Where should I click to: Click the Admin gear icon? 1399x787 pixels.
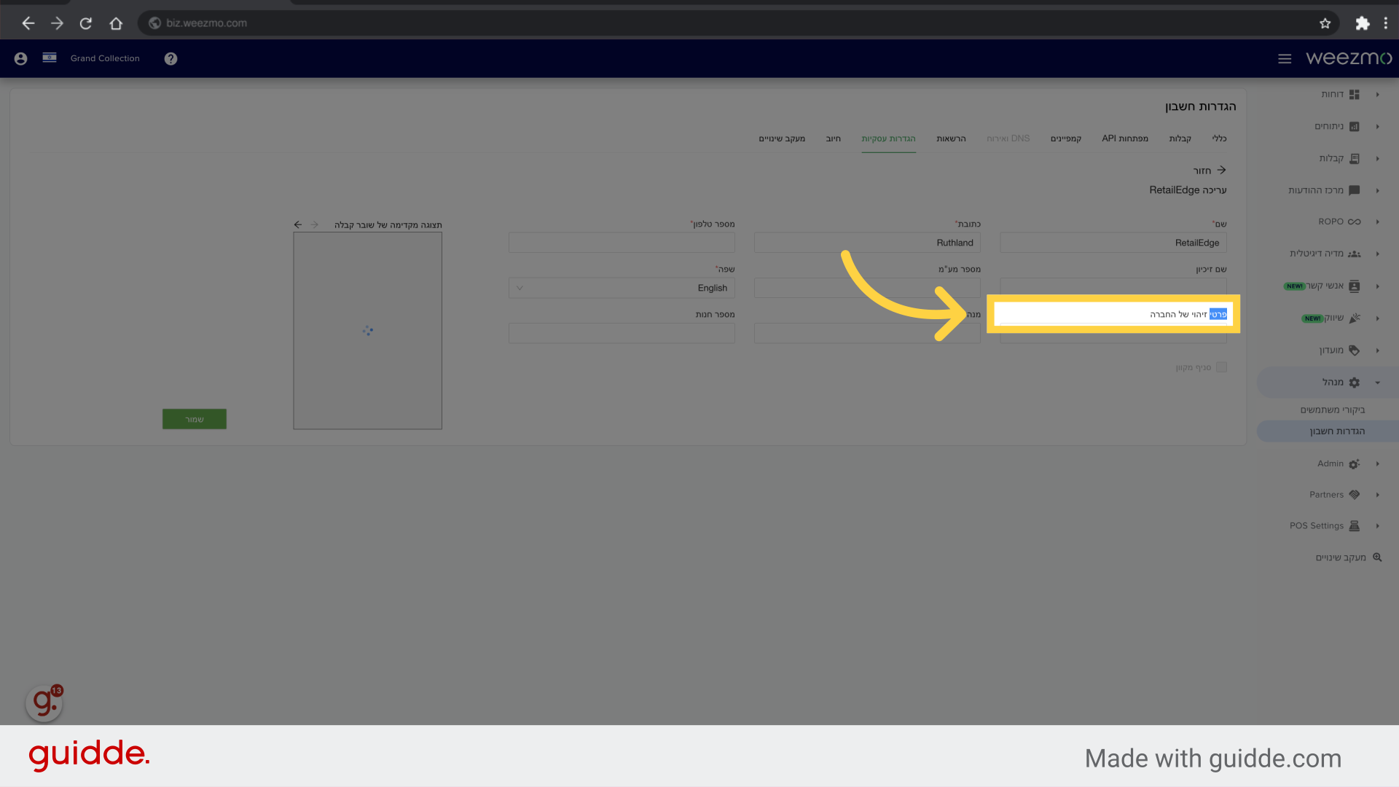(x=1355, y=464)
